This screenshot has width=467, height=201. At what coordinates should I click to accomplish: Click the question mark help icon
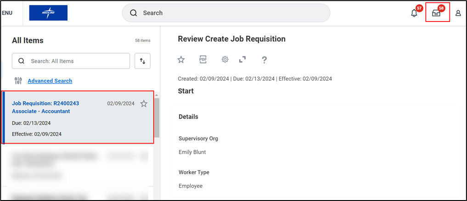click(264, 60)
